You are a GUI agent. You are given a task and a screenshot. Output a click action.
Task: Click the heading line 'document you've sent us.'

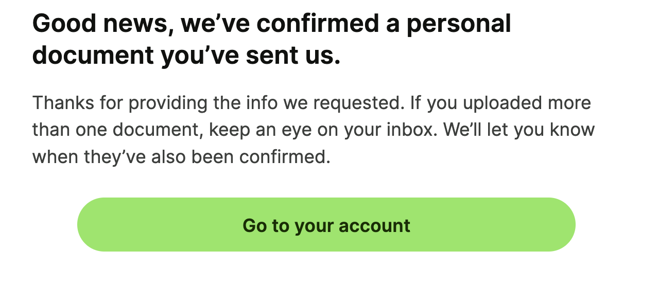tap(186, 56)
